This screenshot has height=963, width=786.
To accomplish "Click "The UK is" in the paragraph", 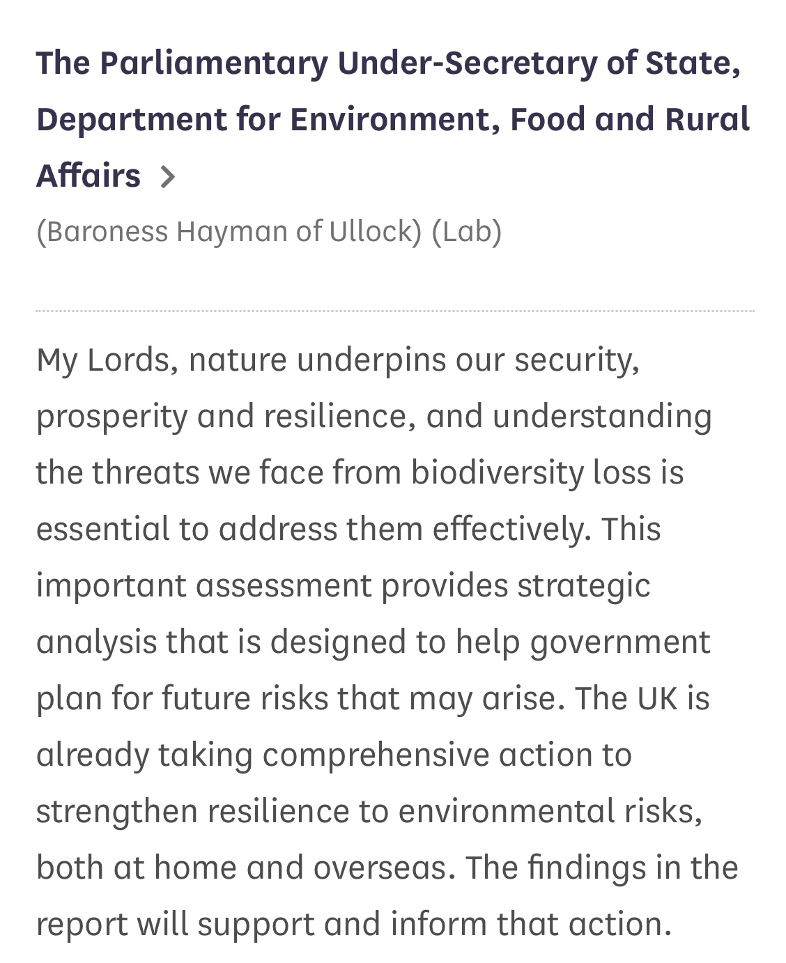I will coord(642,698).
